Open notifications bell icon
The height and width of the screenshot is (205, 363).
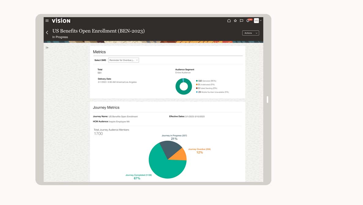pyautogui.click(x=248, y=21)
